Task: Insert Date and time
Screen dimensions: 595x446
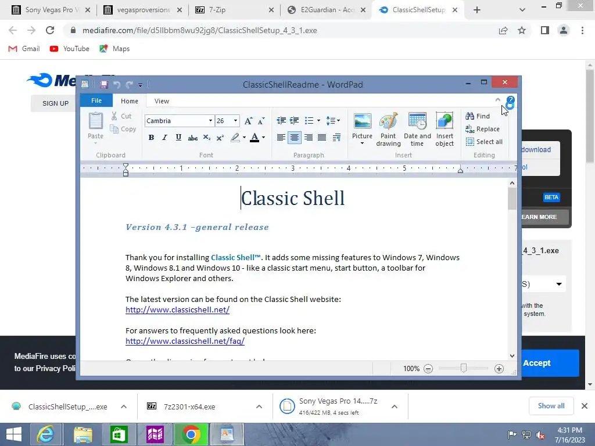Action: [417, 130]
